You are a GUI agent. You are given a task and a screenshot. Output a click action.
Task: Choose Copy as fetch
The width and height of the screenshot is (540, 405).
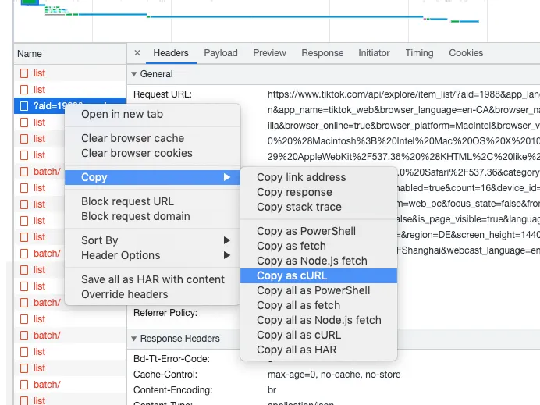(x=318, y=246)
